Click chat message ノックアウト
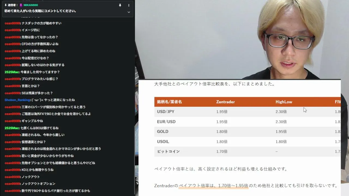349x196 pixels. point(31,177)
